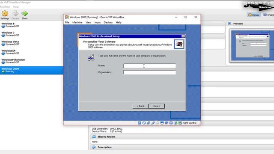Viewport: 274px width, 154px height.
Task: Open Help menu in VirtualBox Manager
Action: click(16, 7)
